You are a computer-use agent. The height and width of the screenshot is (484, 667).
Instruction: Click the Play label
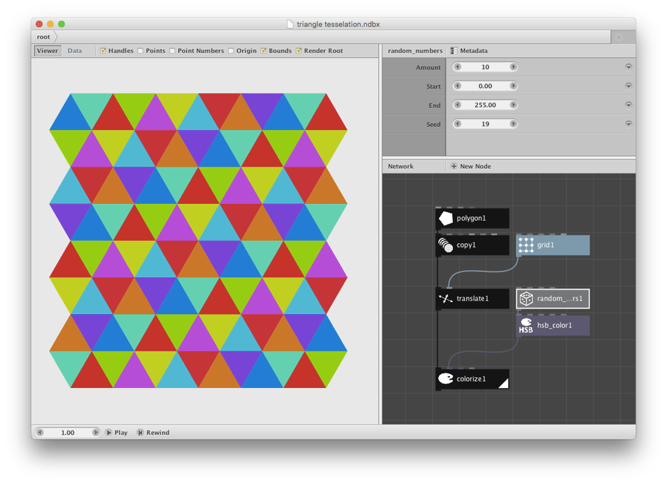coord(121,433)
